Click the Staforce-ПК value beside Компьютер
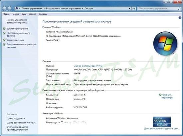The width and height of the screenshot is (183, 136). tap(80, 95)
